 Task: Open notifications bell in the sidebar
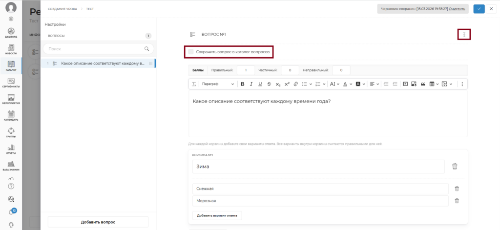(11, 212)
